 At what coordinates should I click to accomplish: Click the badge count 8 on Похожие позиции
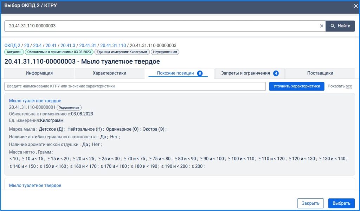(x=200, y=73)
